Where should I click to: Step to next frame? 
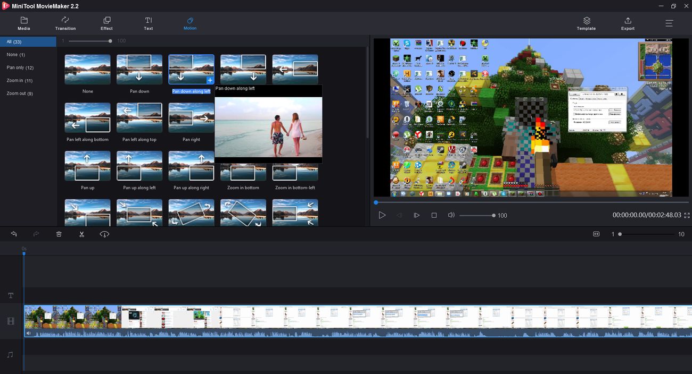pos(417,215)
